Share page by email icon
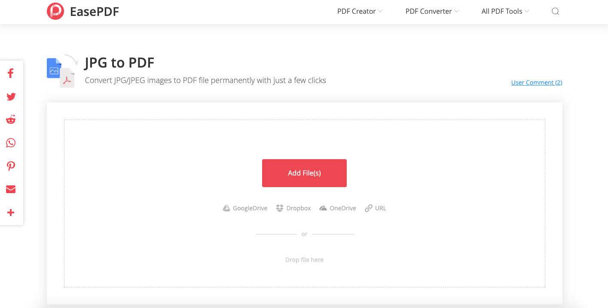608x308 pixels. [11, 189]
